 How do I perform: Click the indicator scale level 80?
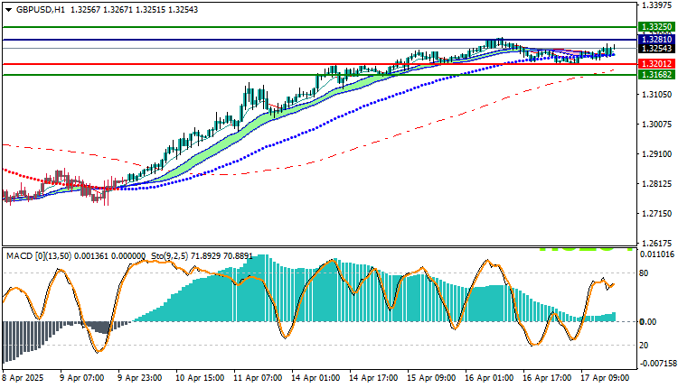(x=644, y=273)
